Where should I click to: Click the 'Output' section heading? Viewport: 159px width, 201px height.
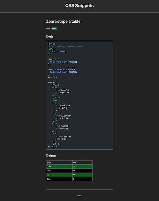51,156
